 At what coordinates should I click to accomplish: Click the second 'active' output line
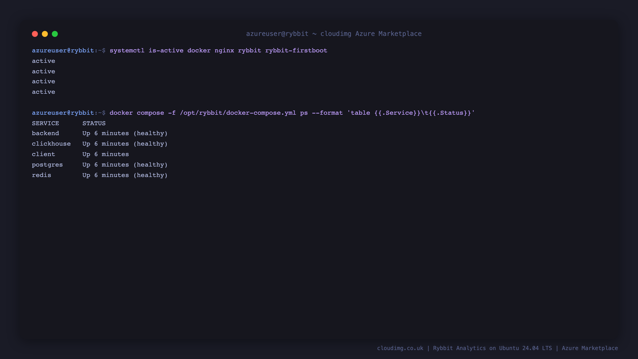point(43,71)
